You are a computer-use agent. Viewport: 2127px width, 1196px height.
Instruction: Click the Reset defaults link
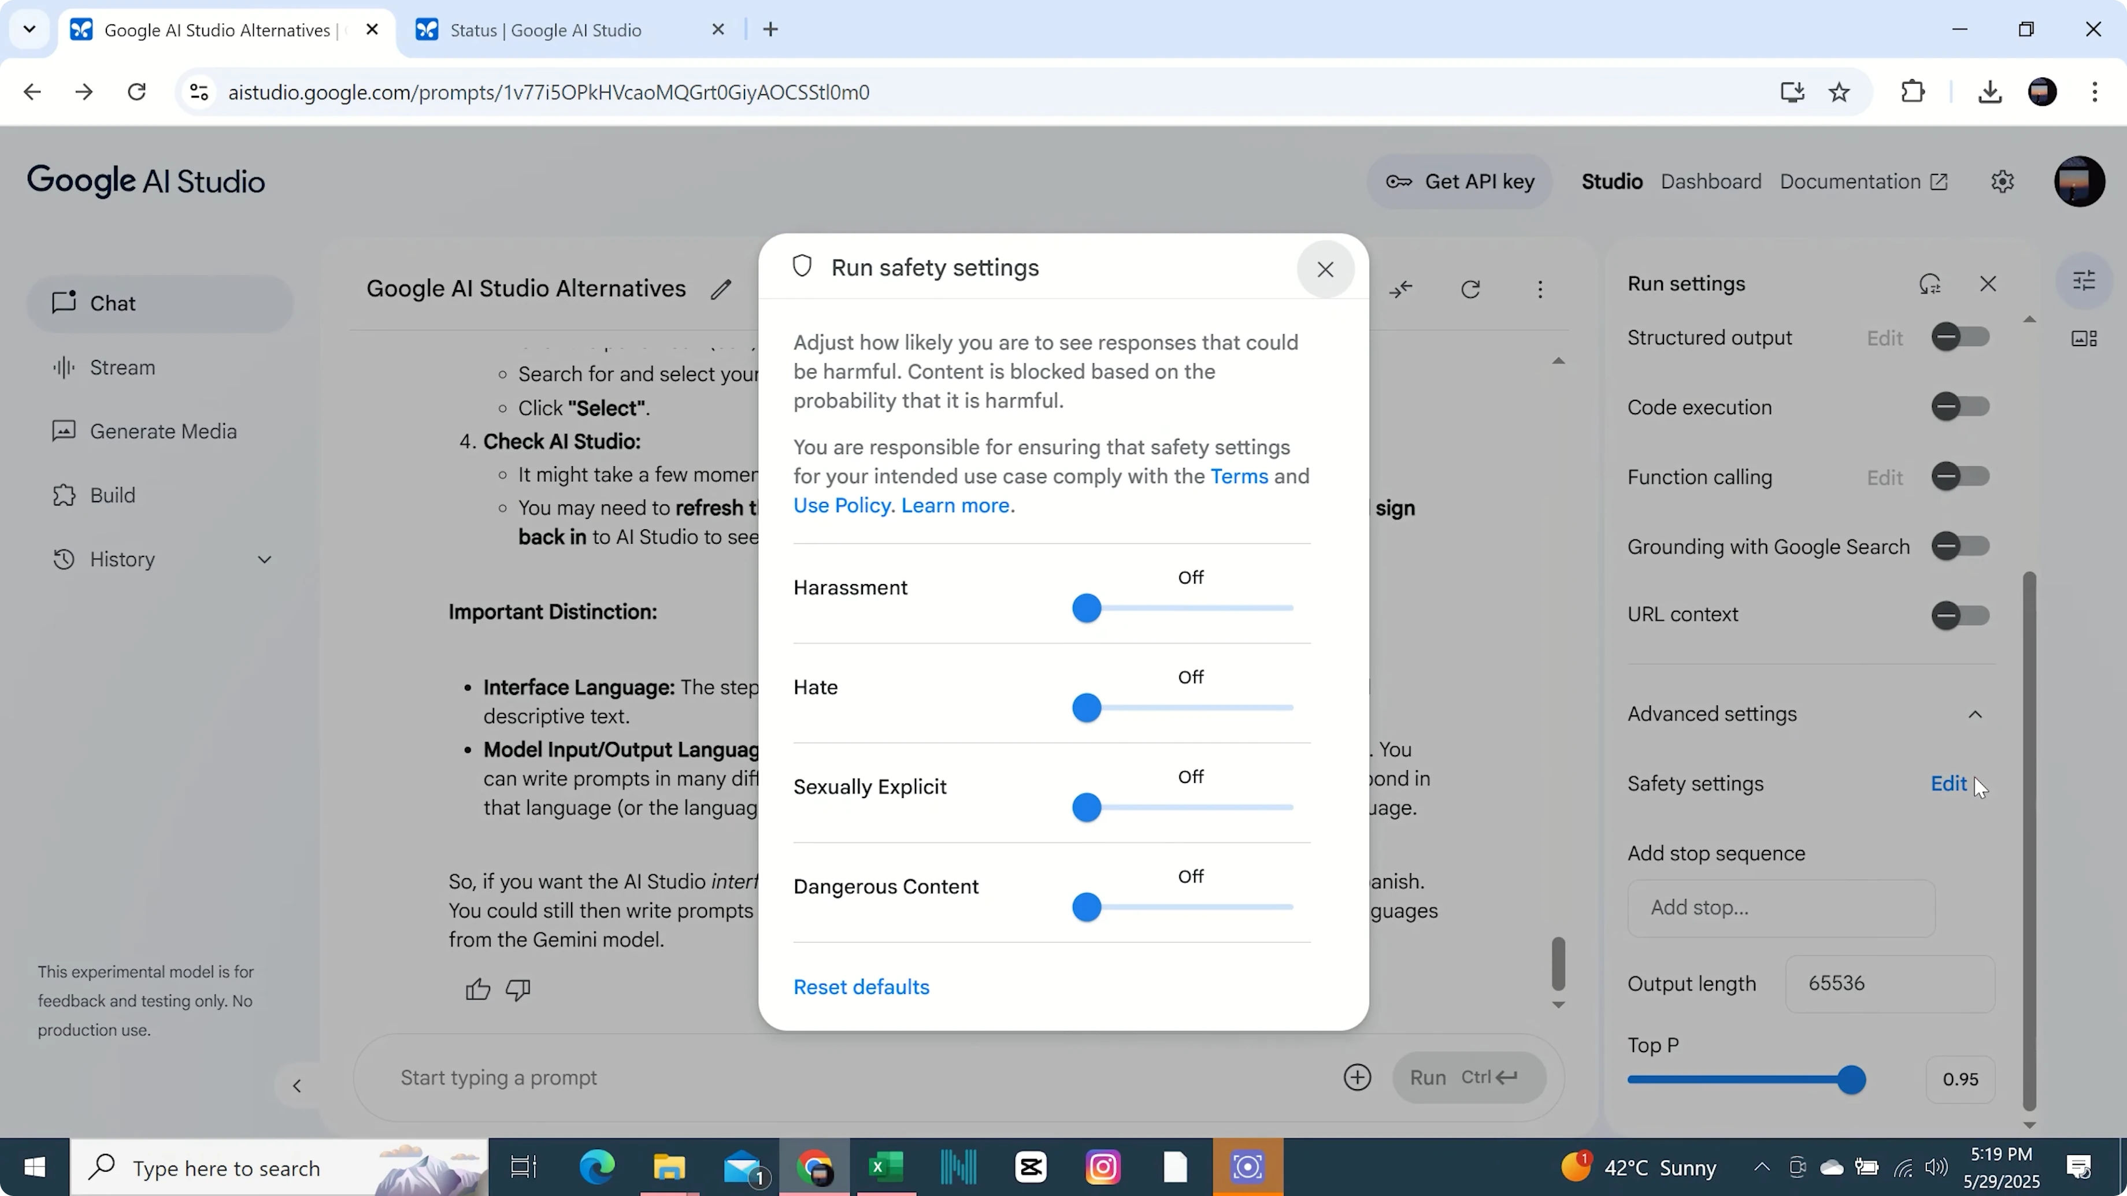[x=861, y=987]
